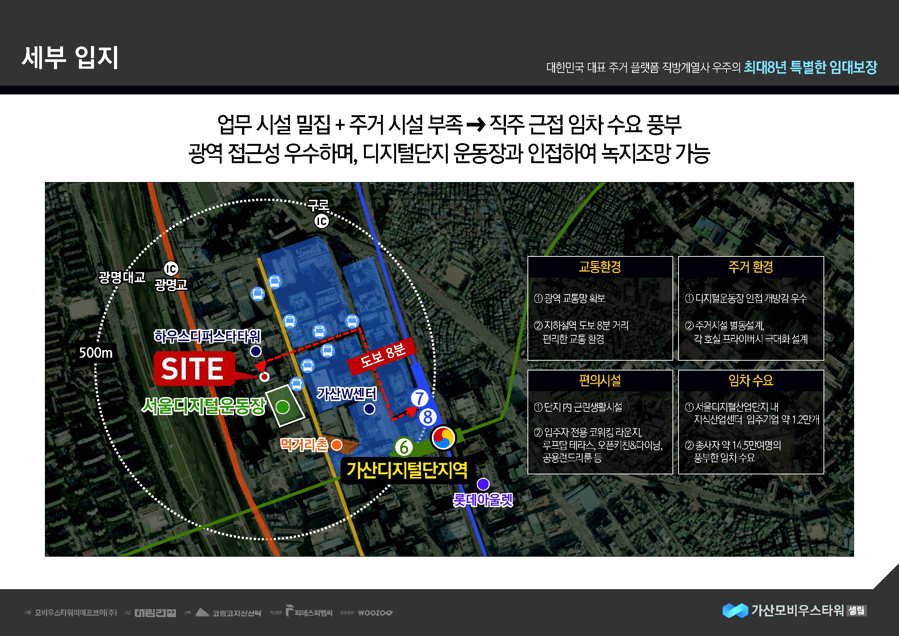The width and height of the screenshot is (899, 636).
Task: Open the 주거 환경 panel header
Action: [751, 267]
